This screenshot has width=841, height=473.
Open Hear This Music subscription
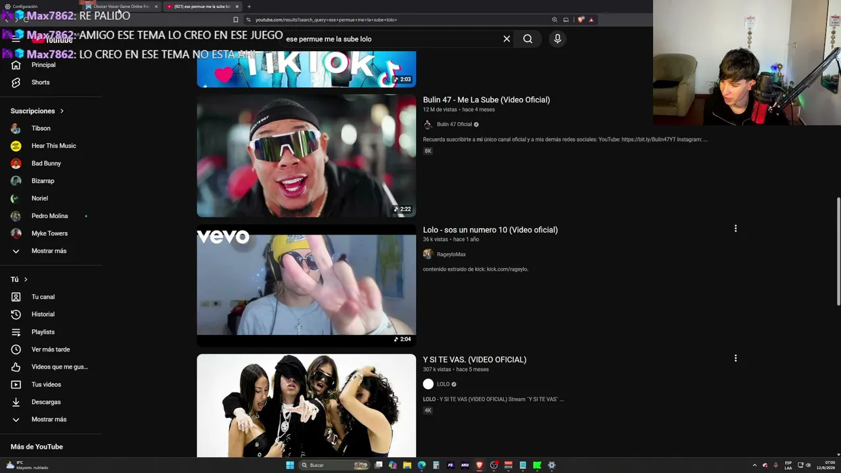[54, 146]
